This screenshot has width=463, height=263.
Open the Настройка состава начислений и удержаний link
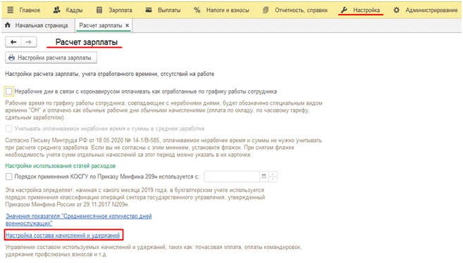click(x=63, y=236)
